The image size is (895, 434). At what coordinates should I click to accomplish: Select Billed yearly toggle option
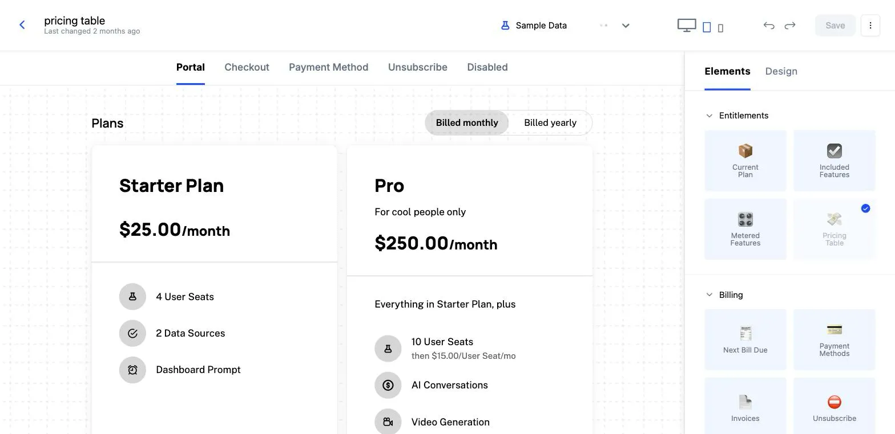550,122
